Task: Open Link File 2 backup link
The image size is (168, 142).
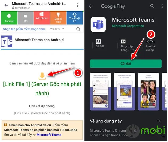Action: 42,113
